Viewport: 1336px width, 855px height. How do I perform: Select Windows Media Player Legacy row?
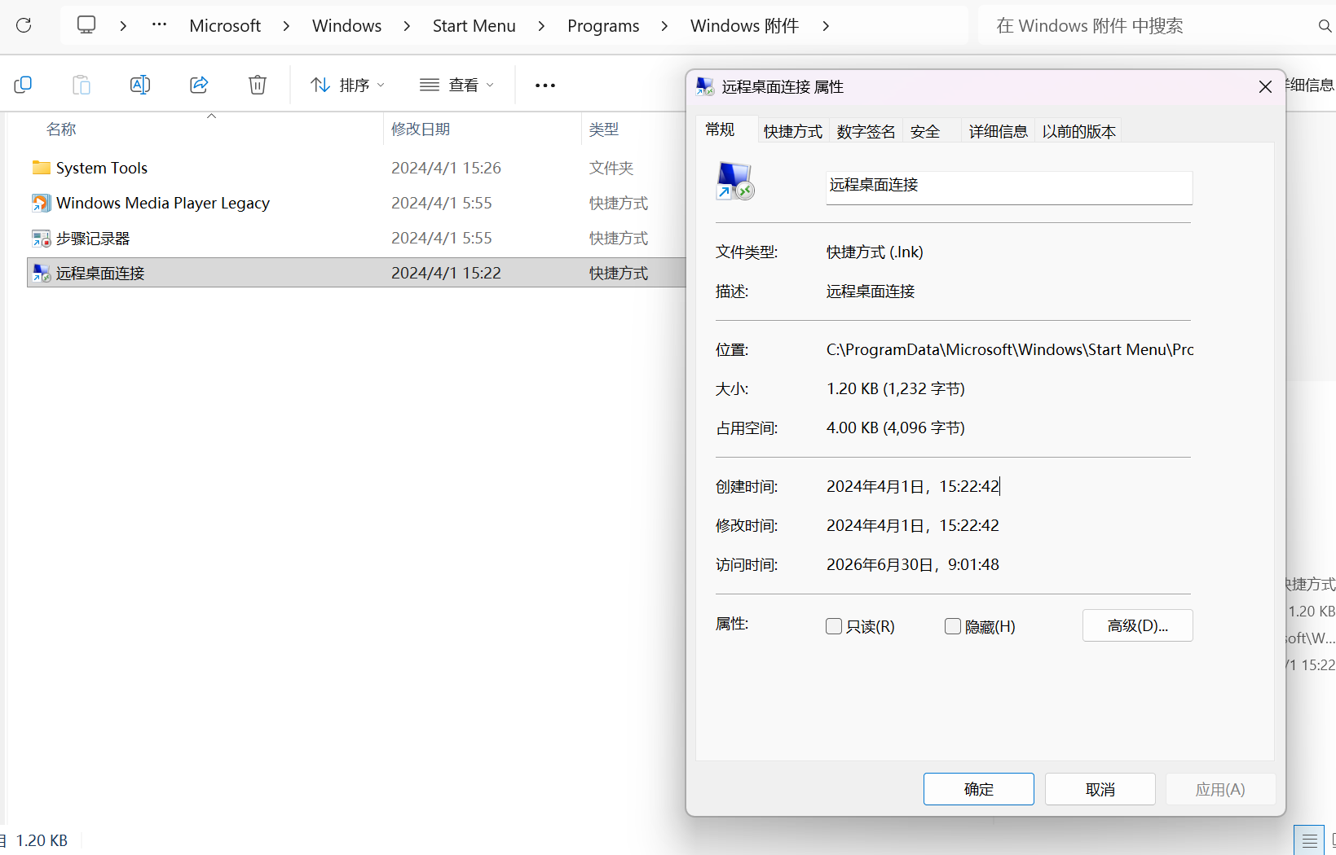coord(356,203)
